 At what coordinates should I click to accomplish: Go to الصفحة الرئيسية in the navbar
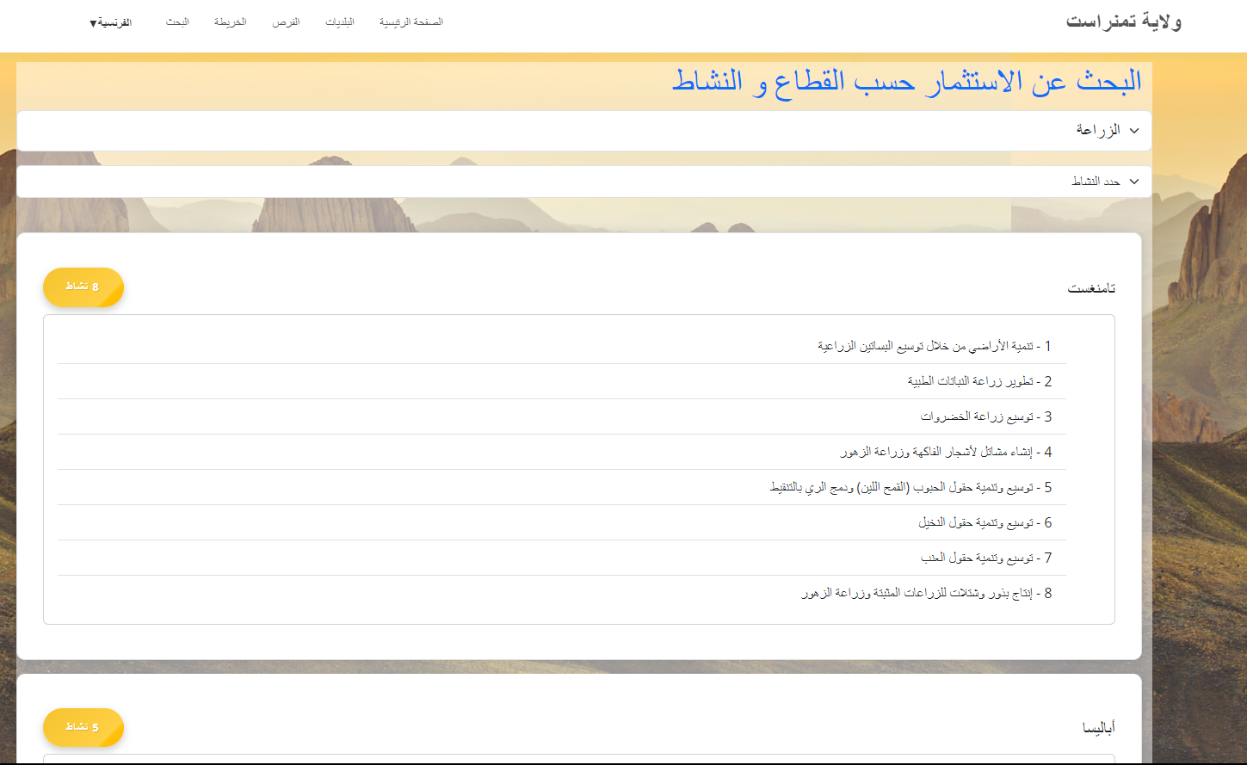(x=411, y=22)
